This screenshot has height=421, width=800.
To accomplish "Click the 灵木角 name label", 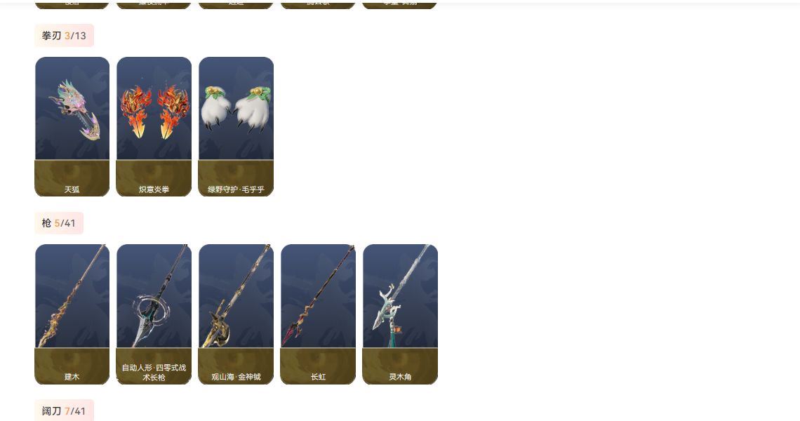I will [400, 377].
